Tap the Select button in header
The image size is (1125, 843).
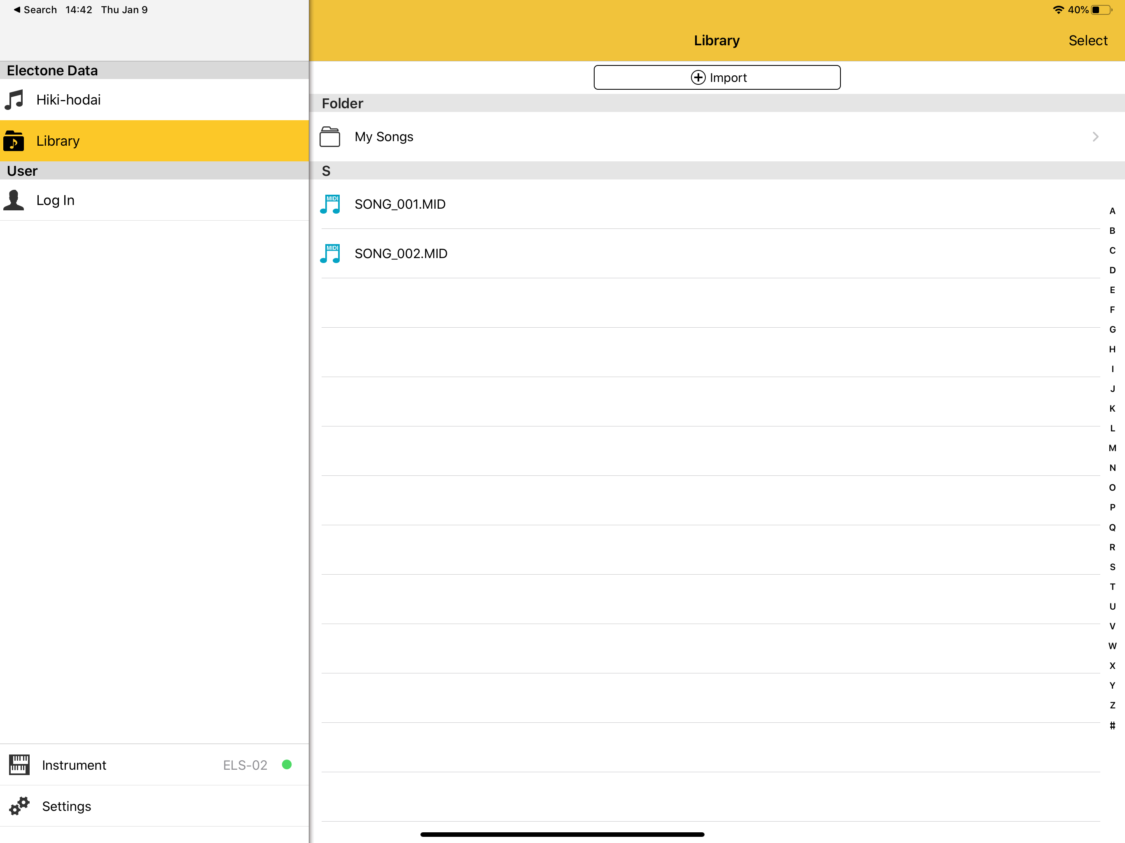pyautogui.click(x=1088, y=41)
